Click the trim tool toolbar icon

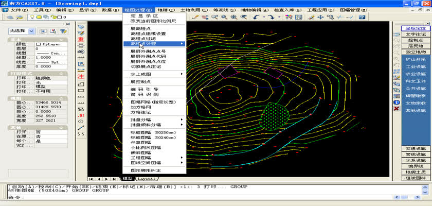point(340,17)
